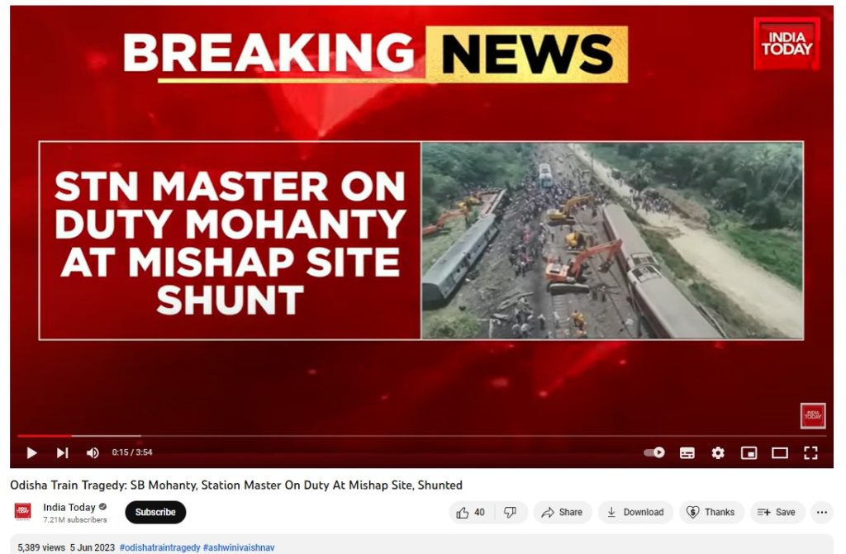Open #odishatraintragedy hashtag link
The width and height of the screenshot is (846, 554).
click(159, 547)
